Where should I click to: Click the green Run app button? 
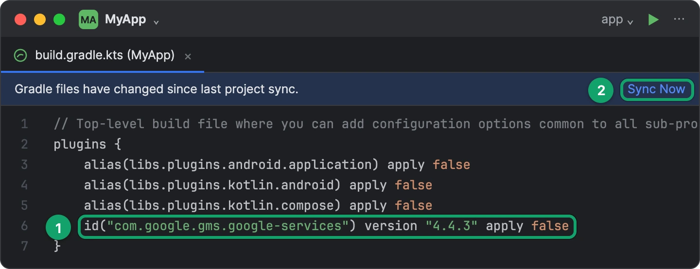[653, 20]
